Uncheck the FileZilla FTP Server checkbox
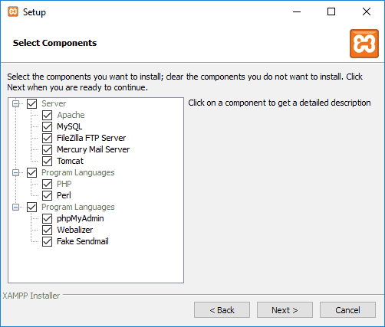The height and width of the screenshot is (327, 385). click(48, 138)
